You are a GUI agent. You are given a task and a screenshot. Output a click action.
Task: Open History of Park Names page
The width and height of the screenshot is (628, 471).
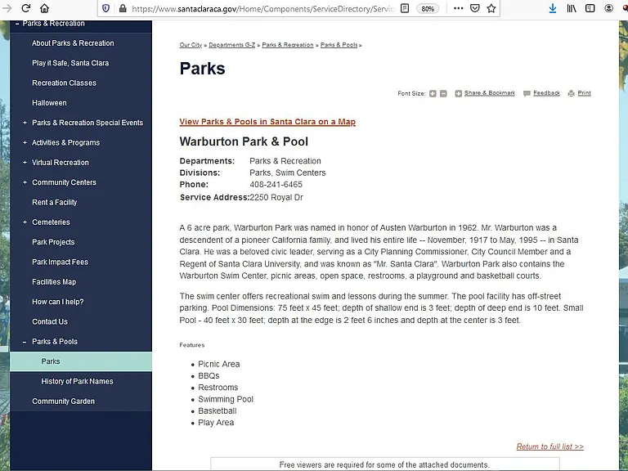pyautogui.click(x=77, y=381)
